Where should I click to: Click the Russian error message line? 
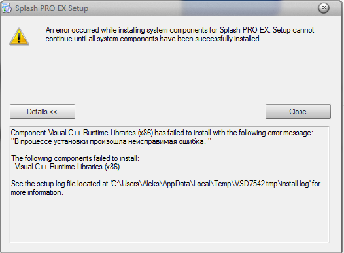coord(111,141)
